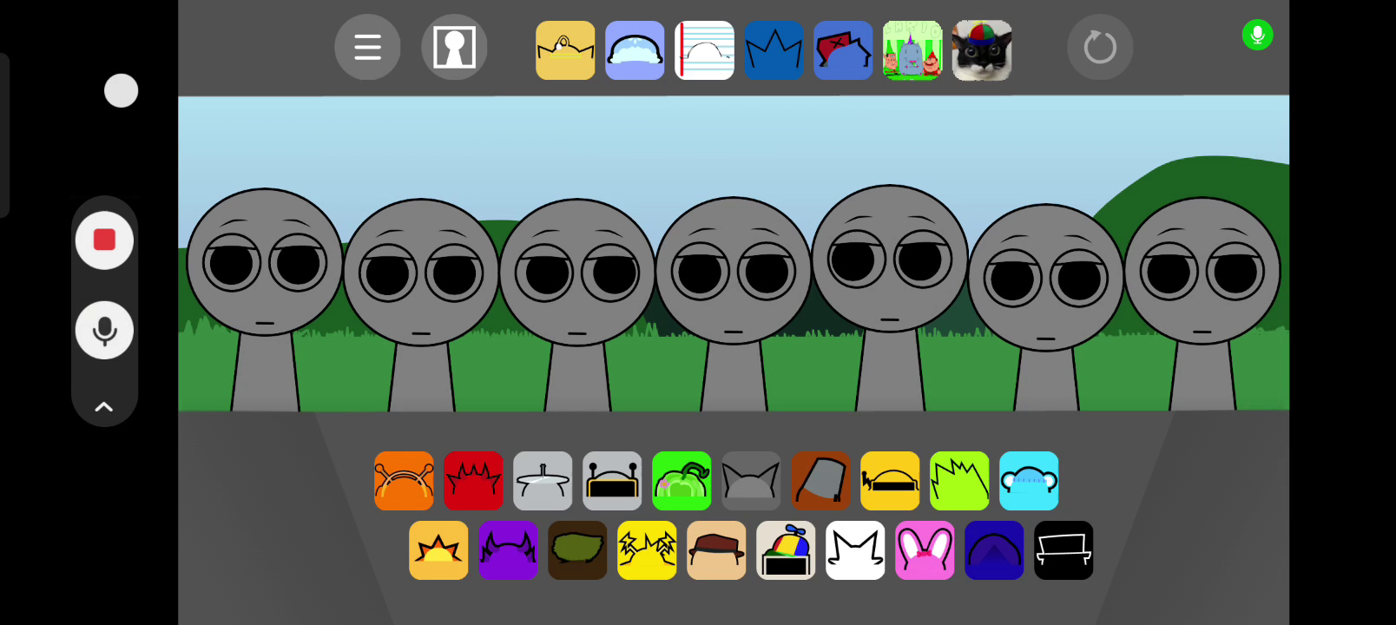Pick the yellow dome with black band icon

tap(890, 481)
